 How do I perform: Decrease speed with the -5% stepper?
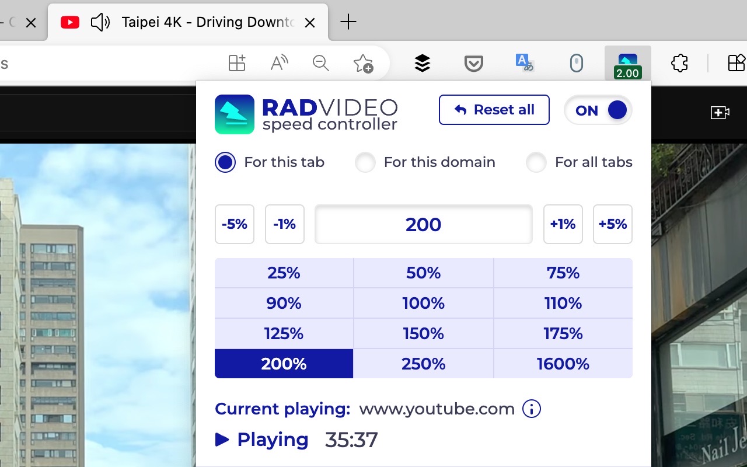point(234,224)
